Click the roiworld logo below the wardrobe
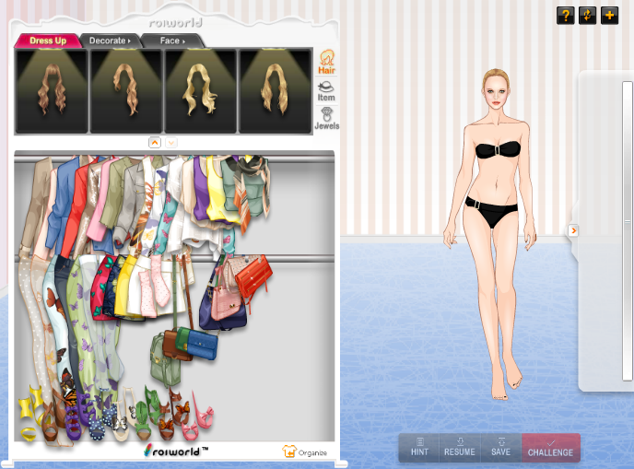The width and height of the screenshot is (634, 469). tap(177, 451)
